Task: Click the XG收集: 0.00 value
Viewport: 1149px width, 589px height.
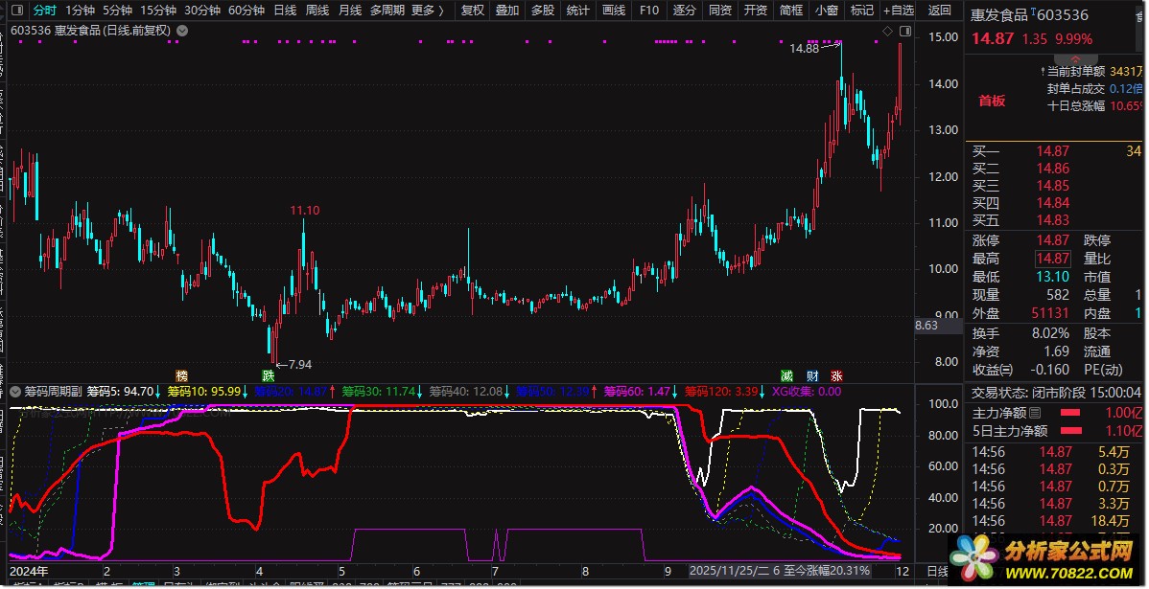Action: pos(806,392)
